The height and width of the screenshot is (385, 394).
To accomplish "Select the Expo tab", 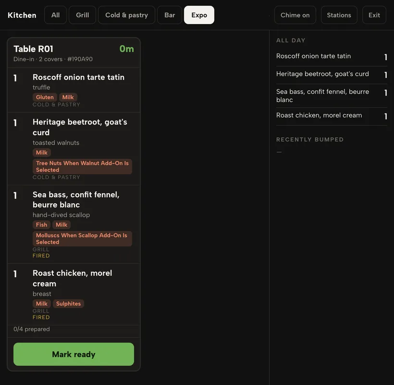I will pyautogui.click(x=199, y=15).
